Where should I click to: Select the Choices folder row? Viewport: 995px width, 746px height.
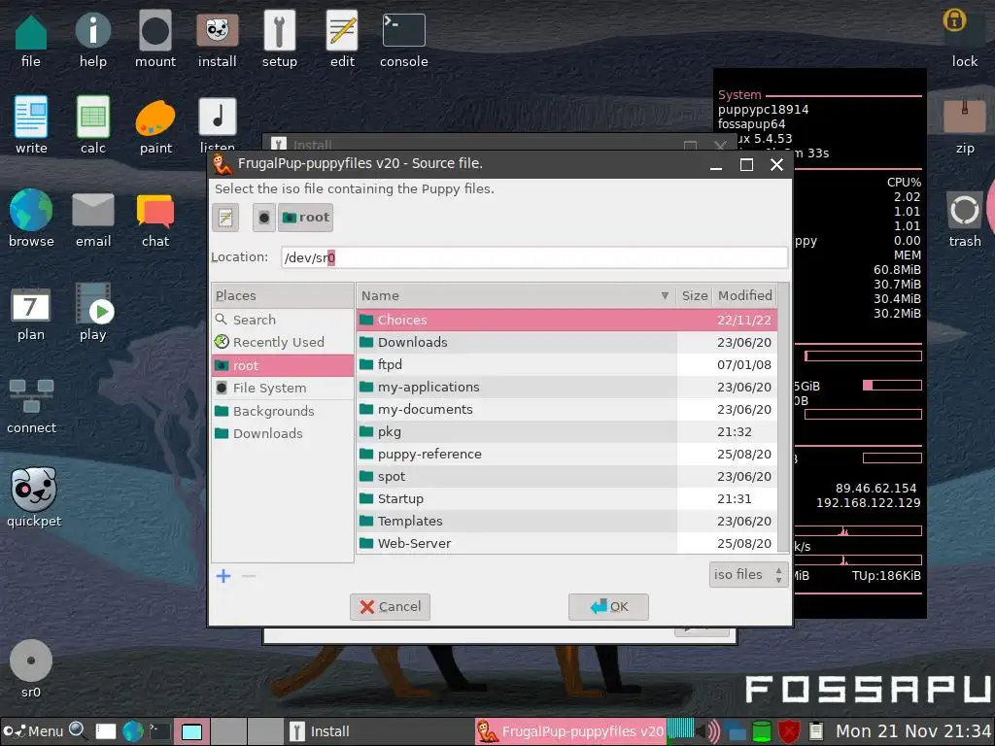pyautogui.click(x=566, y=320)
